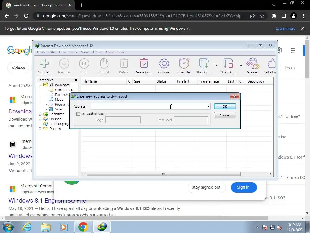Image resolution: width=310 pixels, height=233 pixels.
Task: Open a new Chrome tab with plus
Action: 82,5
